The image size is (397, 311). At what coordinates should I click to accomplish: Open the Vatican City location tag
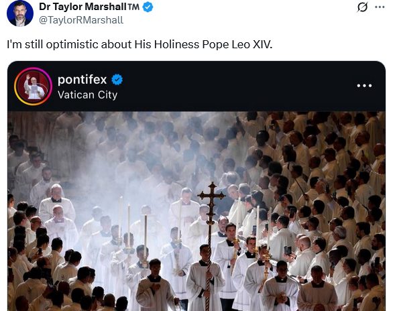[x=87, y=95]
